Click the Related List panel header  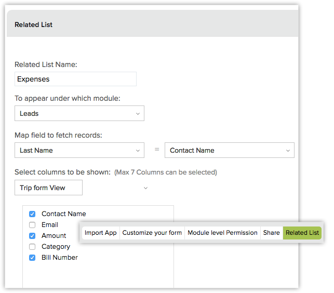coord(152,24)
